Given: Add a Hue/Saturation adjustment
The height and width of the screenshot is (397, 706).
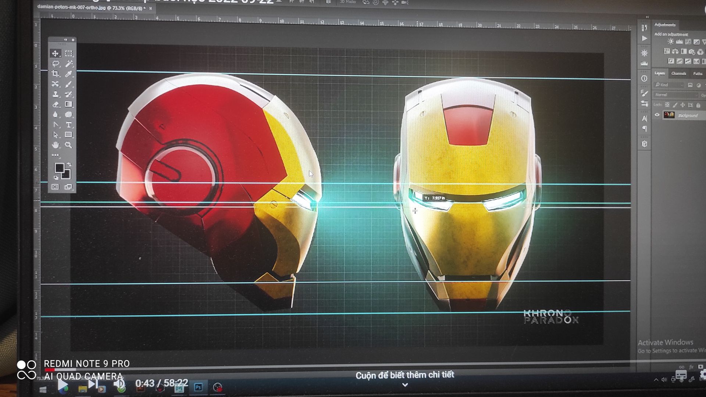Looking at the screenshot, I should 666,51.
